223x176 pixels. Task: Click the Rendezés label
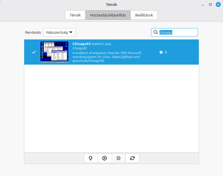(x=33, y=32)
